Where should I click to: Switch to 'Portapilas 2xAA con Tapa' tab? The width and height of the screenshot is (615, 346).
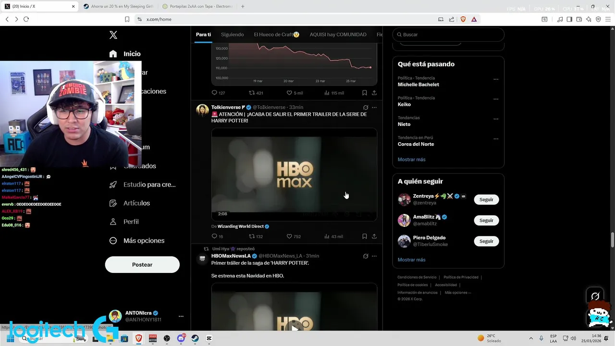[x=197, y=6]
